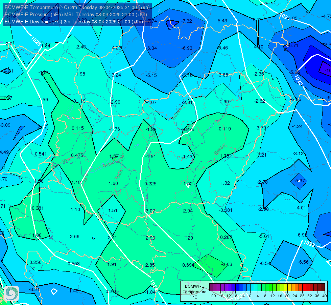Click the 1.51 value inside the diamond contour
This screenshot has height=305, width=331.
point(113,210)
